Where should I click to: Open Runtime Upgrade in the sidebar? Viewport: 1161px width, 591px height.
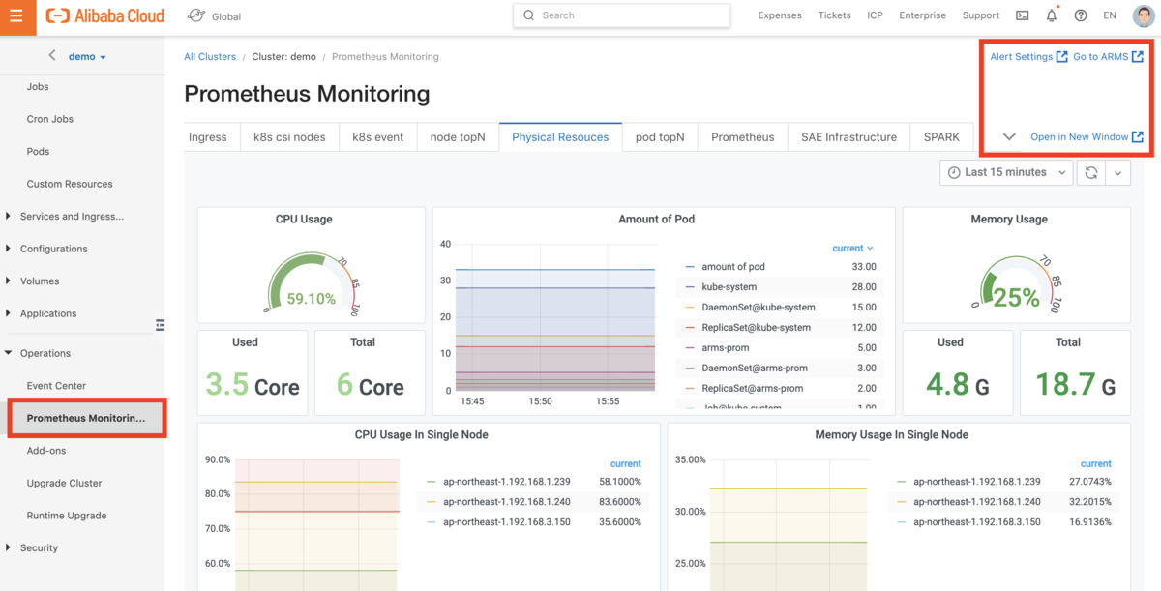tap(67, 516)
